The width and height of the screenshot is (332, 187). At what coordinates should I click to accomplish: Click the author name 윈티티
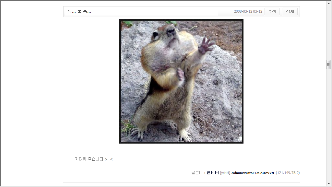pyautogui.click(x=213, y=173)
